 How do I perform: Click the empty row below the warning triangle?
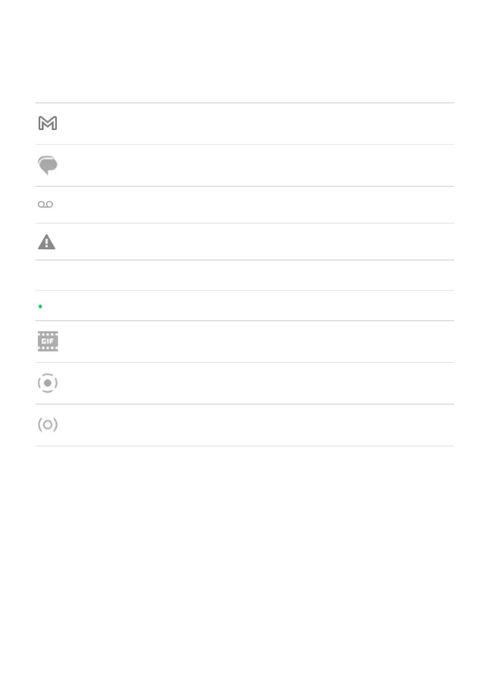point(244,275)
